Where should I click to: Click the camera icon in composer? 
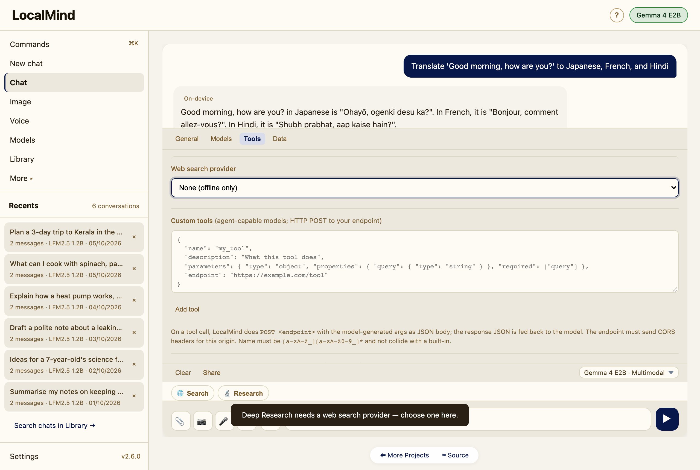pos(202,421)
